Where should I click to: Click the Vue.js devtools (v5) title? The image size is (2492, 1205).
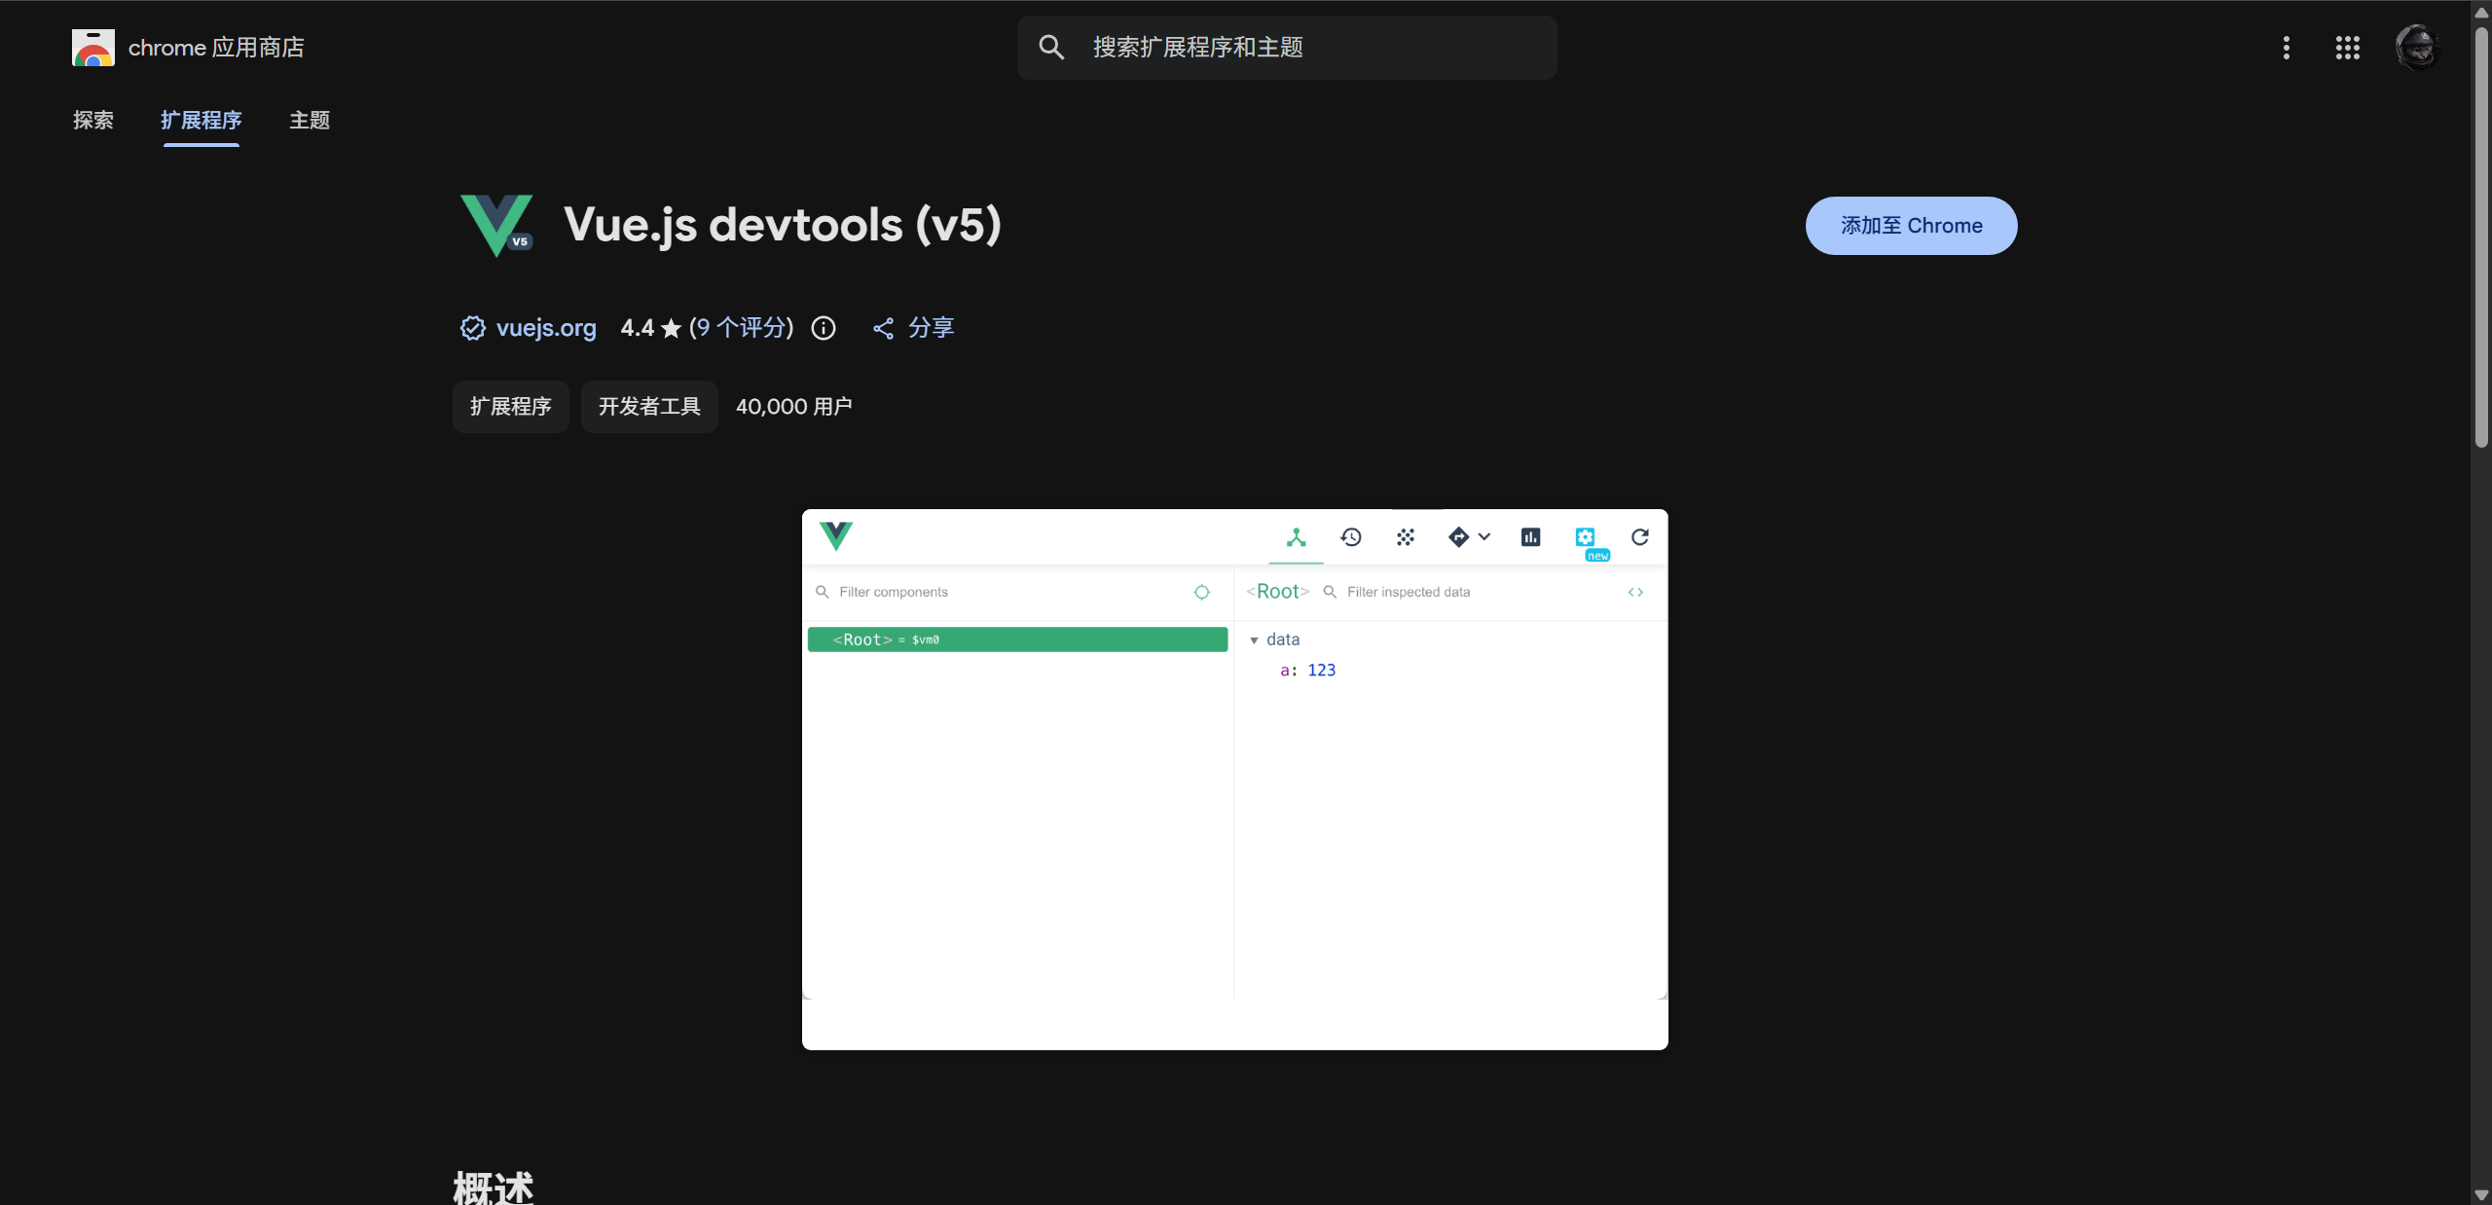(782, 226)
